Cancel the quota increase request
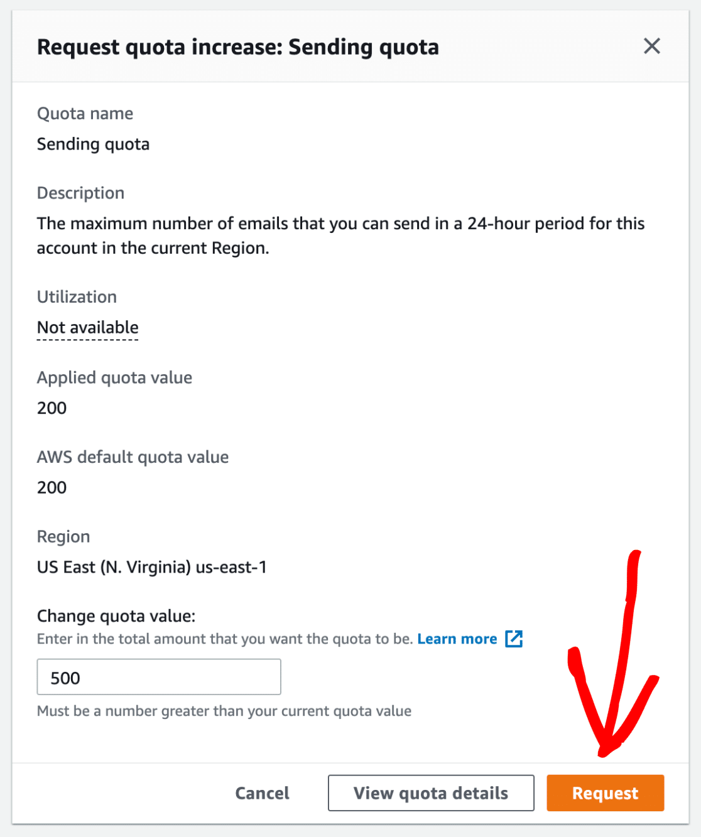Viewport: 701px width, 837px height. point(262,793)
